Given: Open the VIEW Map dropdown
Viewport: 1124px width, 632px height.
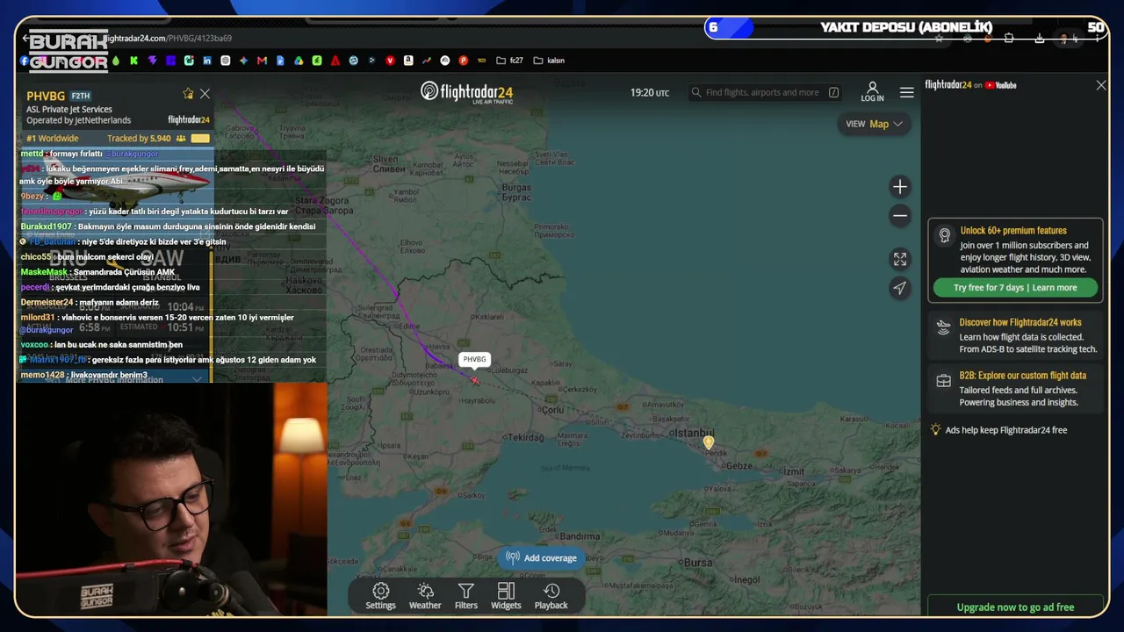Looking at the screenshot, I should point(874,124).
